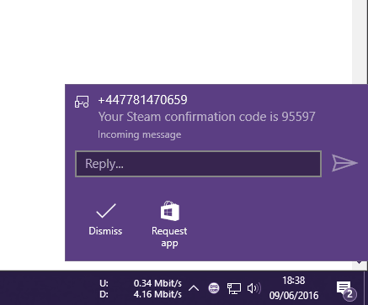Click the sender number +447781470659

pyautogui.click(x=142, y=100)
